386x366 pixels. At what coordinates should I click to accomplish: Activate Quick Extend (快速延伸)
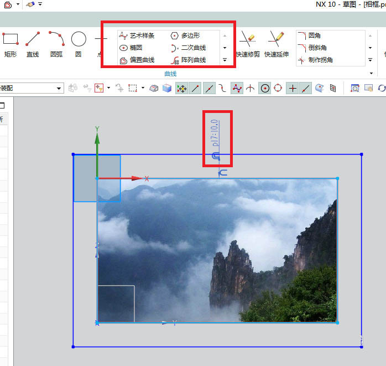pyautogui.click(x=276, y=44)
